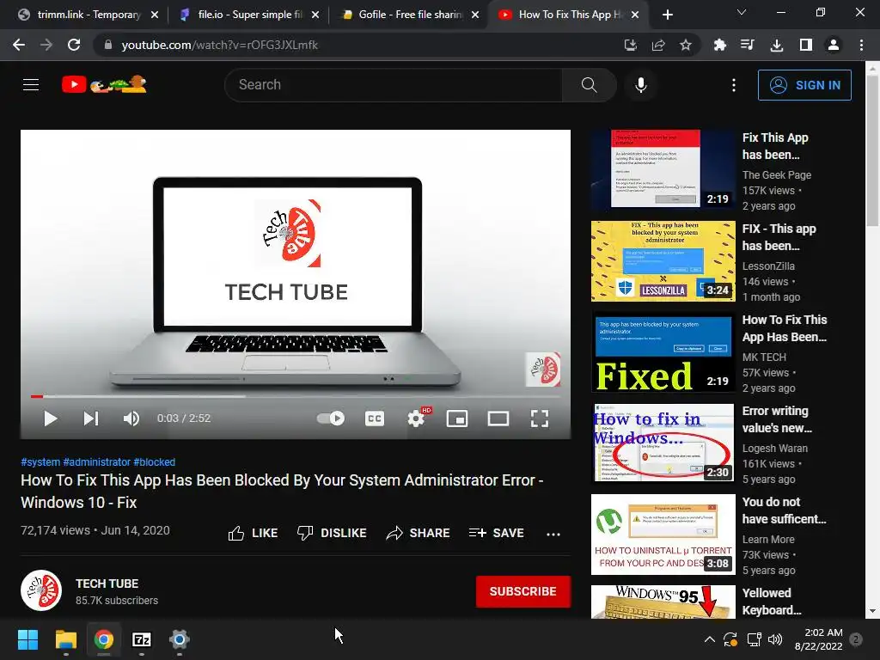
Task: Go forward in browser history
Action: pyautogui.click(x=46, y=45)
